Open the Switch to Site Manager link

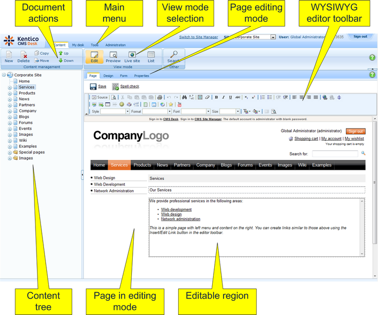[x=198, y=37]
